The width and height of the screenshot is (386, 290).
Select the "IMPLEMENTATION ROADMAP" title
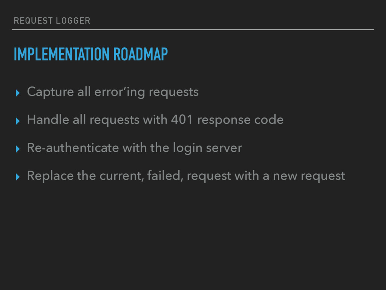[90, 54]
